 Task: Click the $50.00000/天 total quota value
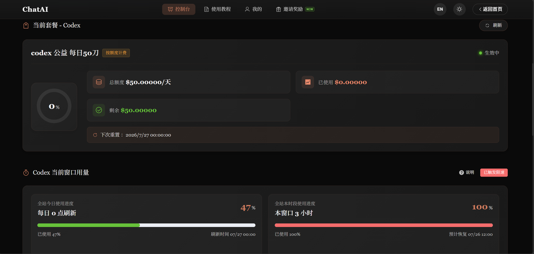click(149, 82)
